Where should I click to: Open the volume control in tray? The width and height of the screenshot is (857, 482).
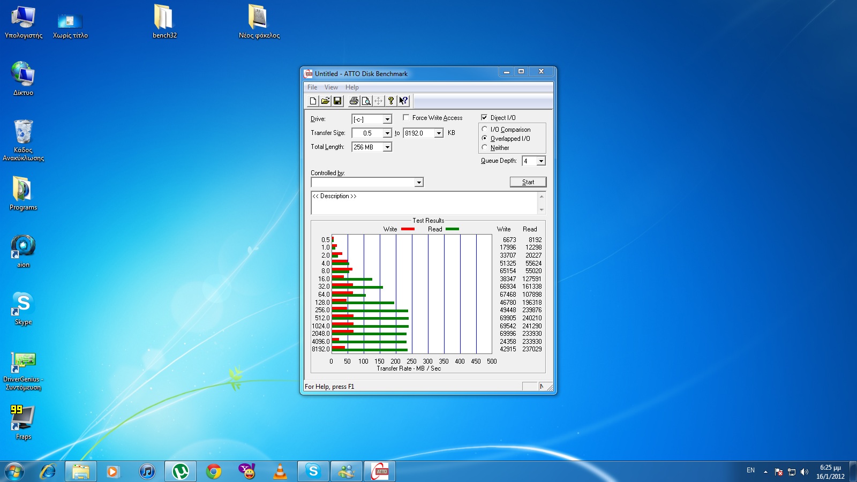tap(804, 472)
